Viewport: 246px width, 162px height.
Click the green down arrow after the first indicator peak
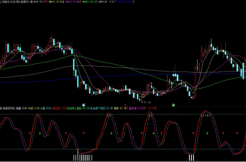40,133
